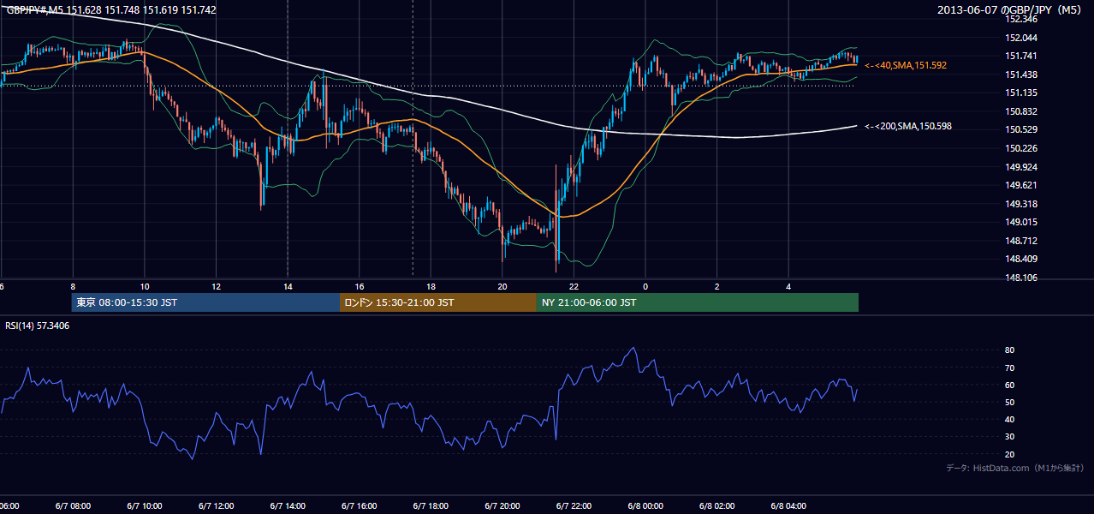1094x514 pixels.
Task: Click the 6/7 14:00 date label
Action: [288, 506]
